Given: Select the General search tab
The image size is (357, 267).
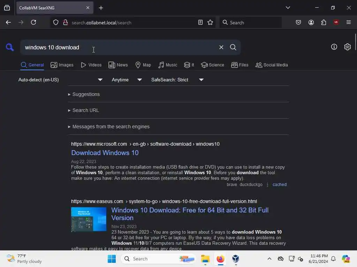Looking at the screenshot, I should [32, 65].
